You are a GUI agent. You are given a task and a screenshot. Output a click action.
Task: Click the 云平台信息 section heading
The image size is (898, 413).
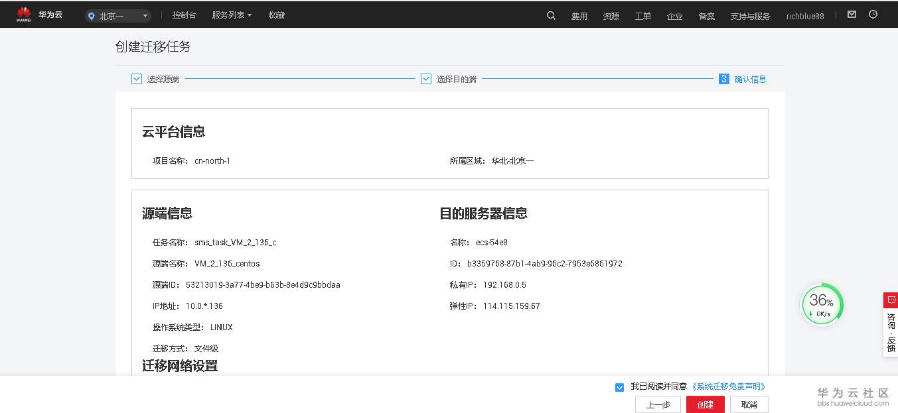[174, 132]
